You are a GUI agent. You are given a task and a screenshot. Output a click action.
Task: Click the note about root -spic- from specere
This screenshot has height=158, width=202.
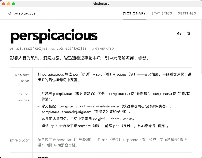coord(105,126)
